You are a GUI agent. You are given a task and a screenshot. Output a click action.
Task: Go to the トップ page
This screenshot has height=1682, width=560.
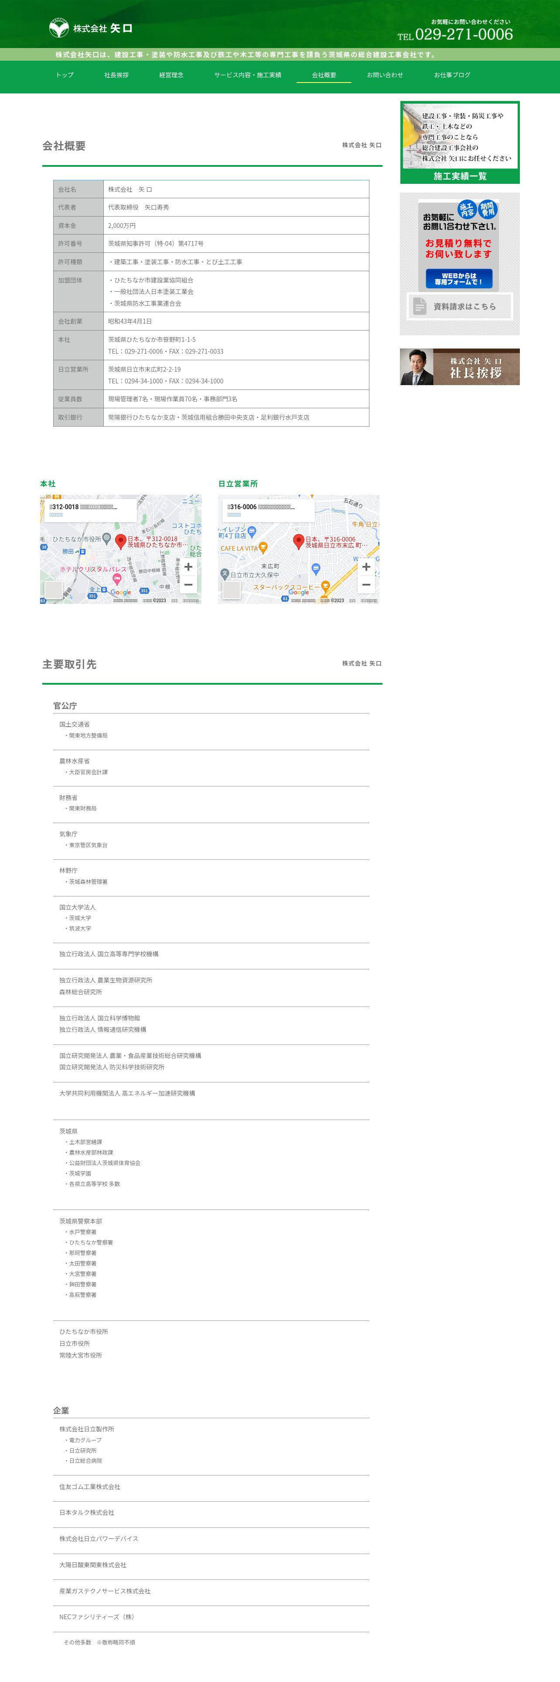coord(65,75)
